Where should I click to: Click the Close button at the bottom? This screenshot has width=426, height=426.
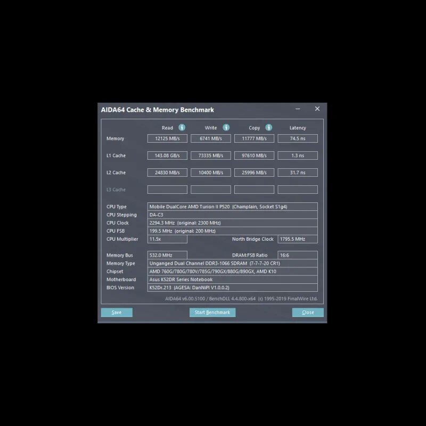tap(308, 313)
